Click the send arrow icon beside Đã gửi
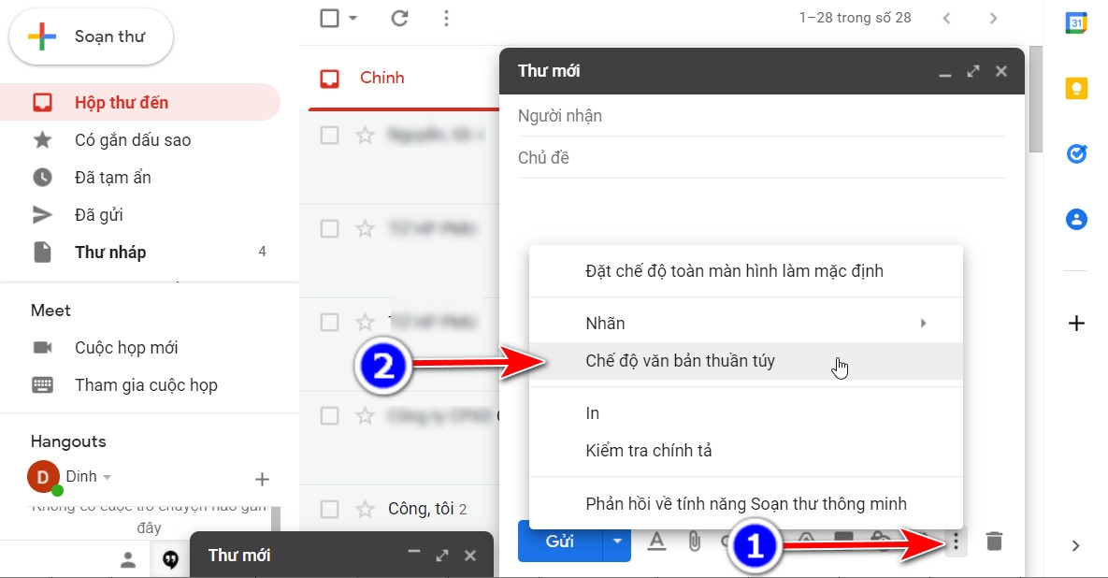1108x578 pixels. 42,215
